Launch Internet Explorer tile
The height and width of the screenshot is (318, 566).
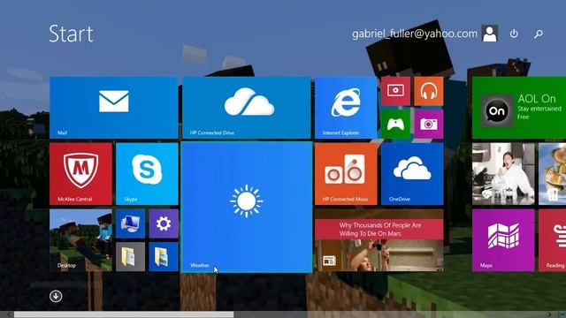(346, 108)
